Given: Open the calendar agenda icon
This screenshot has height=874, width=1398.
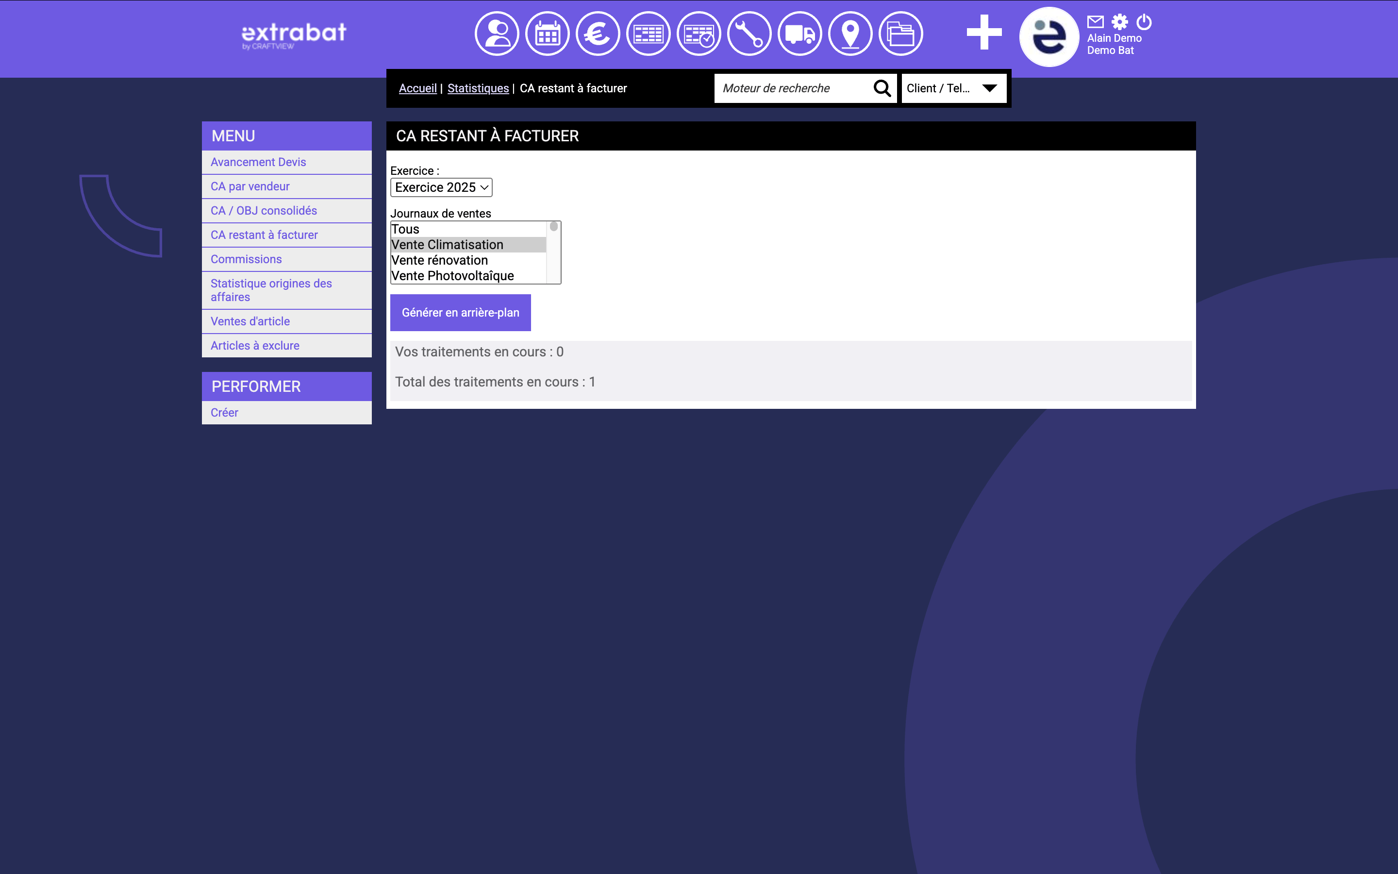Looking at the screenshot, I should coord(547,34).
